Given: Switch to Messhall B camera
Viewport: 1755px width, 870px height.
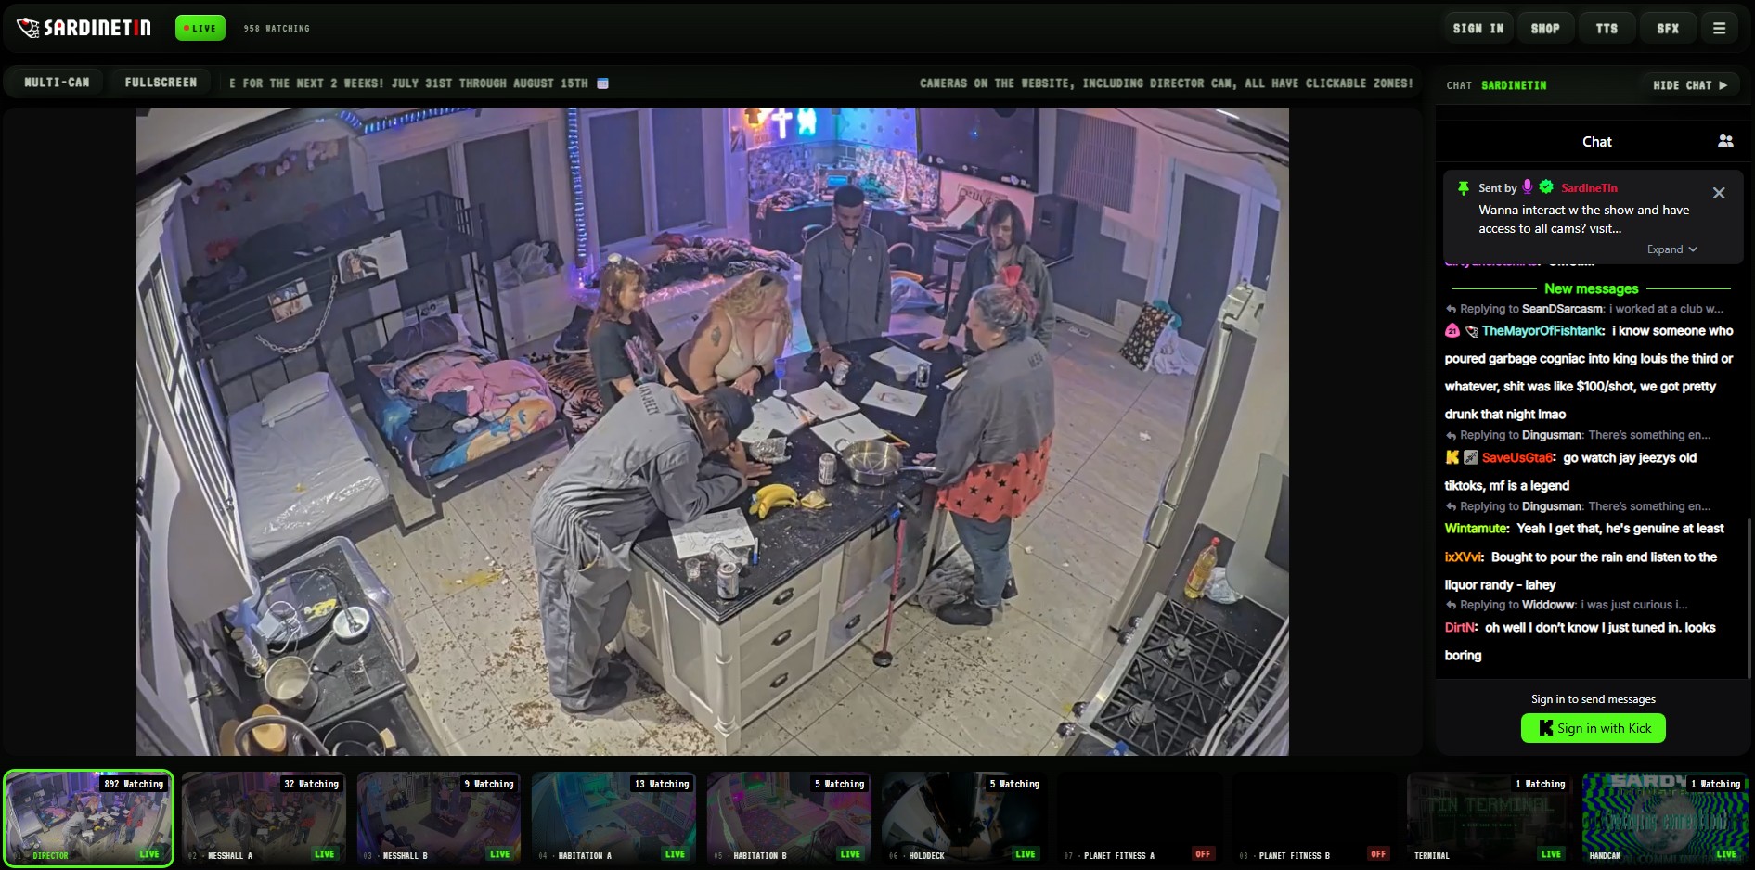Looking at the screenshot, I should click(x=439, y=819).
